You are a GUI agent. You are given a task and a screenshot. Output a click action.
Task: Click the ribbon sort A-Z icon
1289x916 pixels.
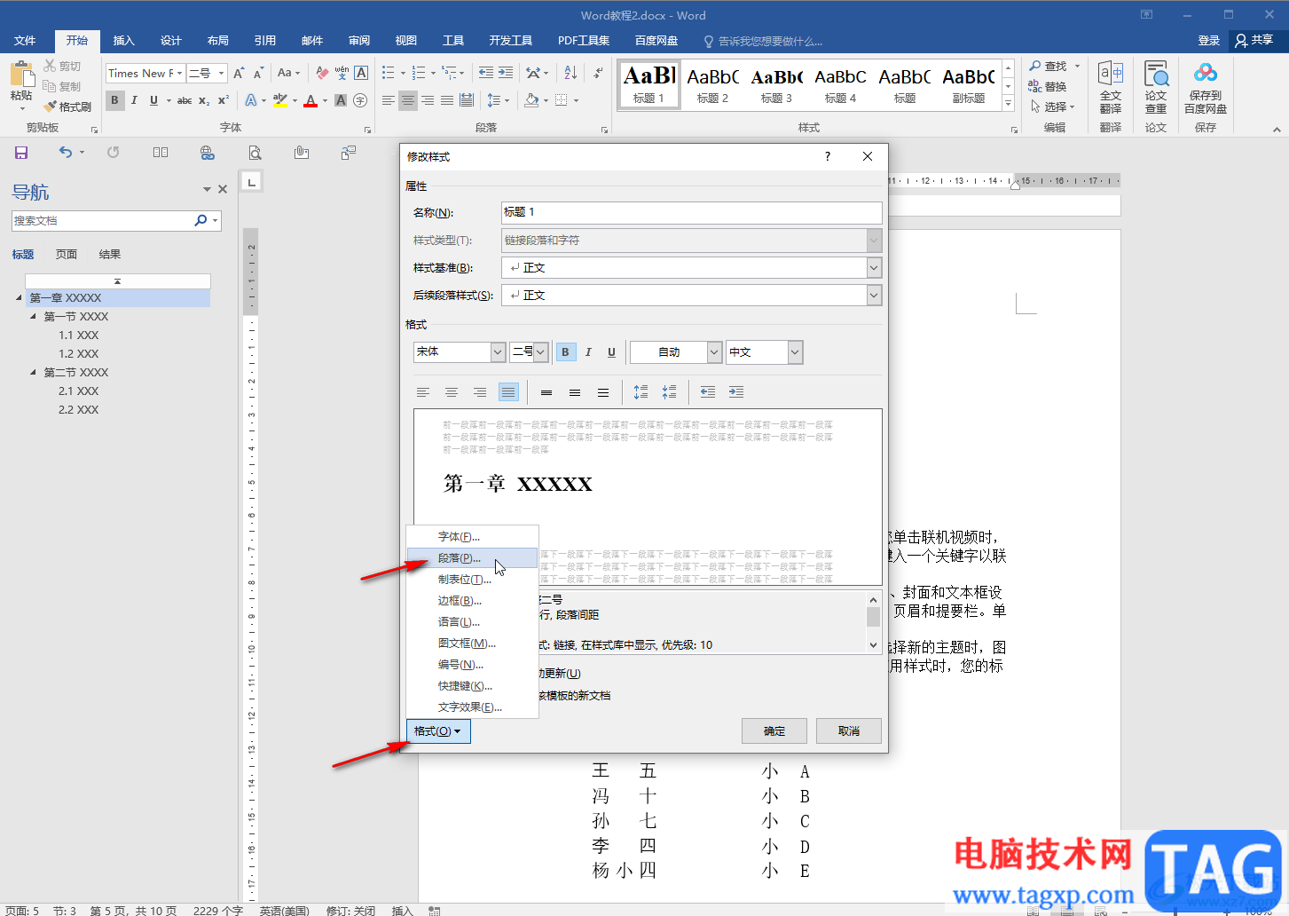pyautogui.click(x=570, y=73)
